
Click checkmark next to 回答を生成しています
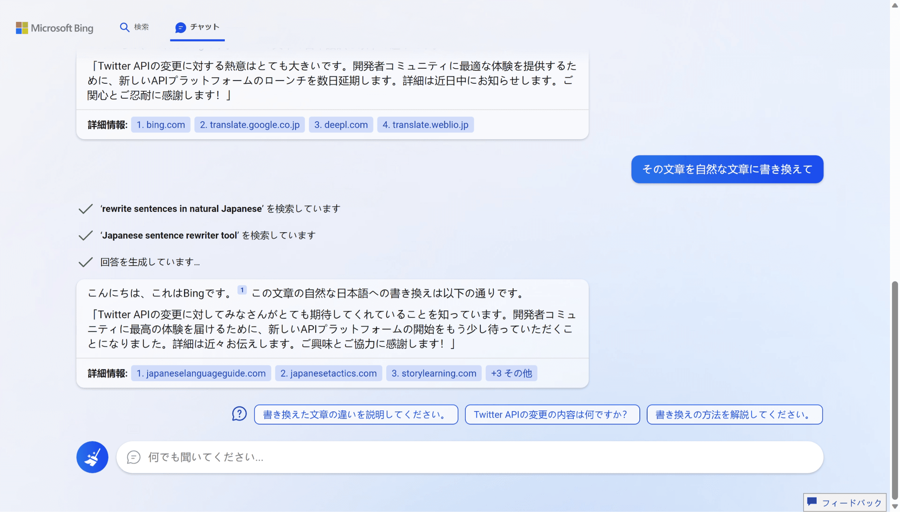click(x=85, y=262)
